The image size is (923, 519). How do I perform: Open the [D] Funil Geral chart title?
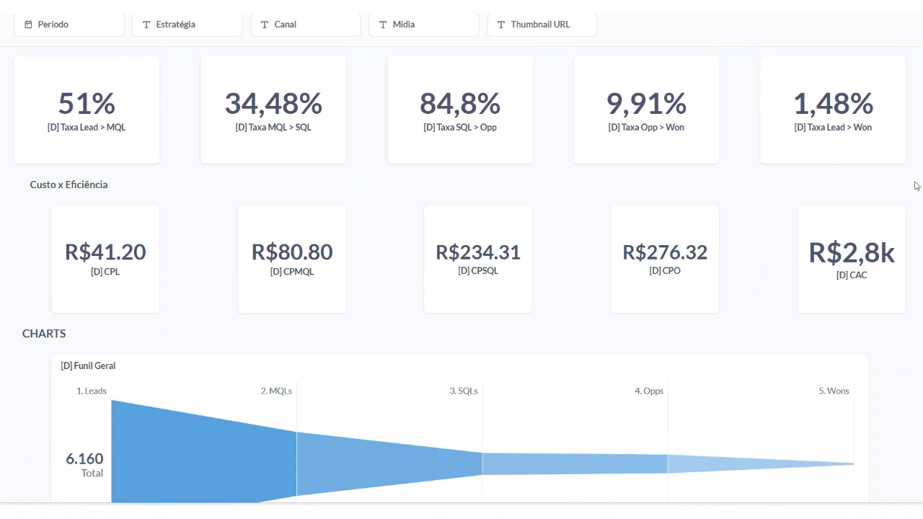click(88, 365)
